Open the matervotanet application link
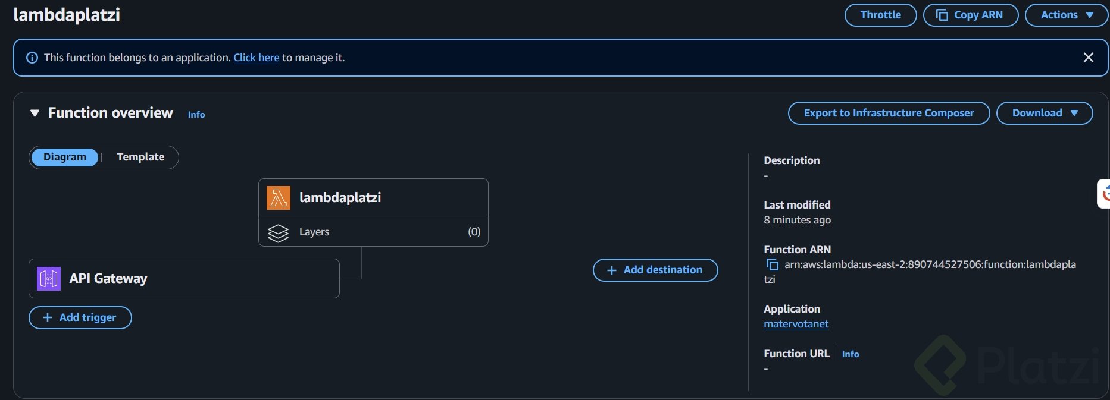The height and width of the screenshot is (400, 1110). click(796, 324)
